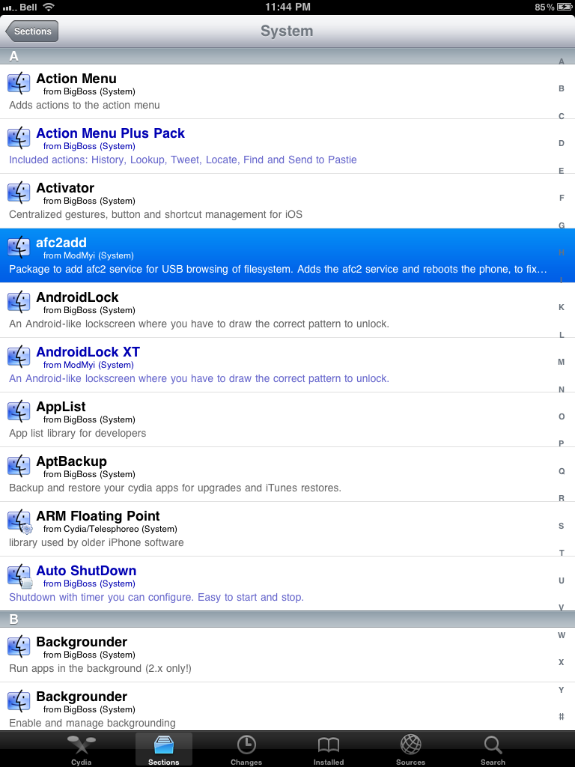
Task: Jump to letter U in index
Action: coord(562,580)
